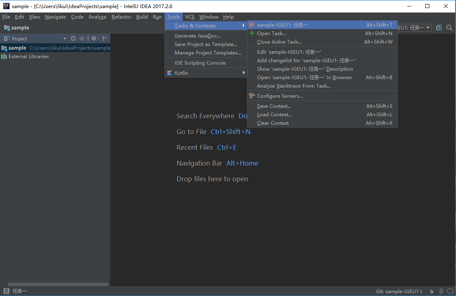The height and width of the screenshot is (296, 456).
Task: Open the Analyze menu
Action: pyautogui.click(x=97, y=17)
